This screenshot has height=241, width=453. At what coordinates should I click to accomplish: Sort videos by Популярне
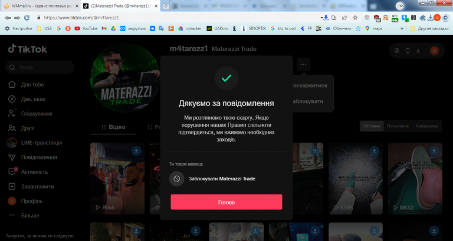coord(398,126)
